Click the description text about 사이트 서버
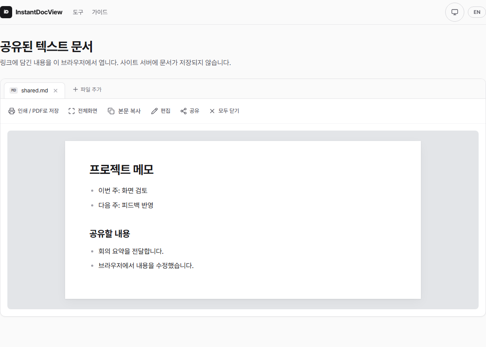 click(x=115, y=62)
